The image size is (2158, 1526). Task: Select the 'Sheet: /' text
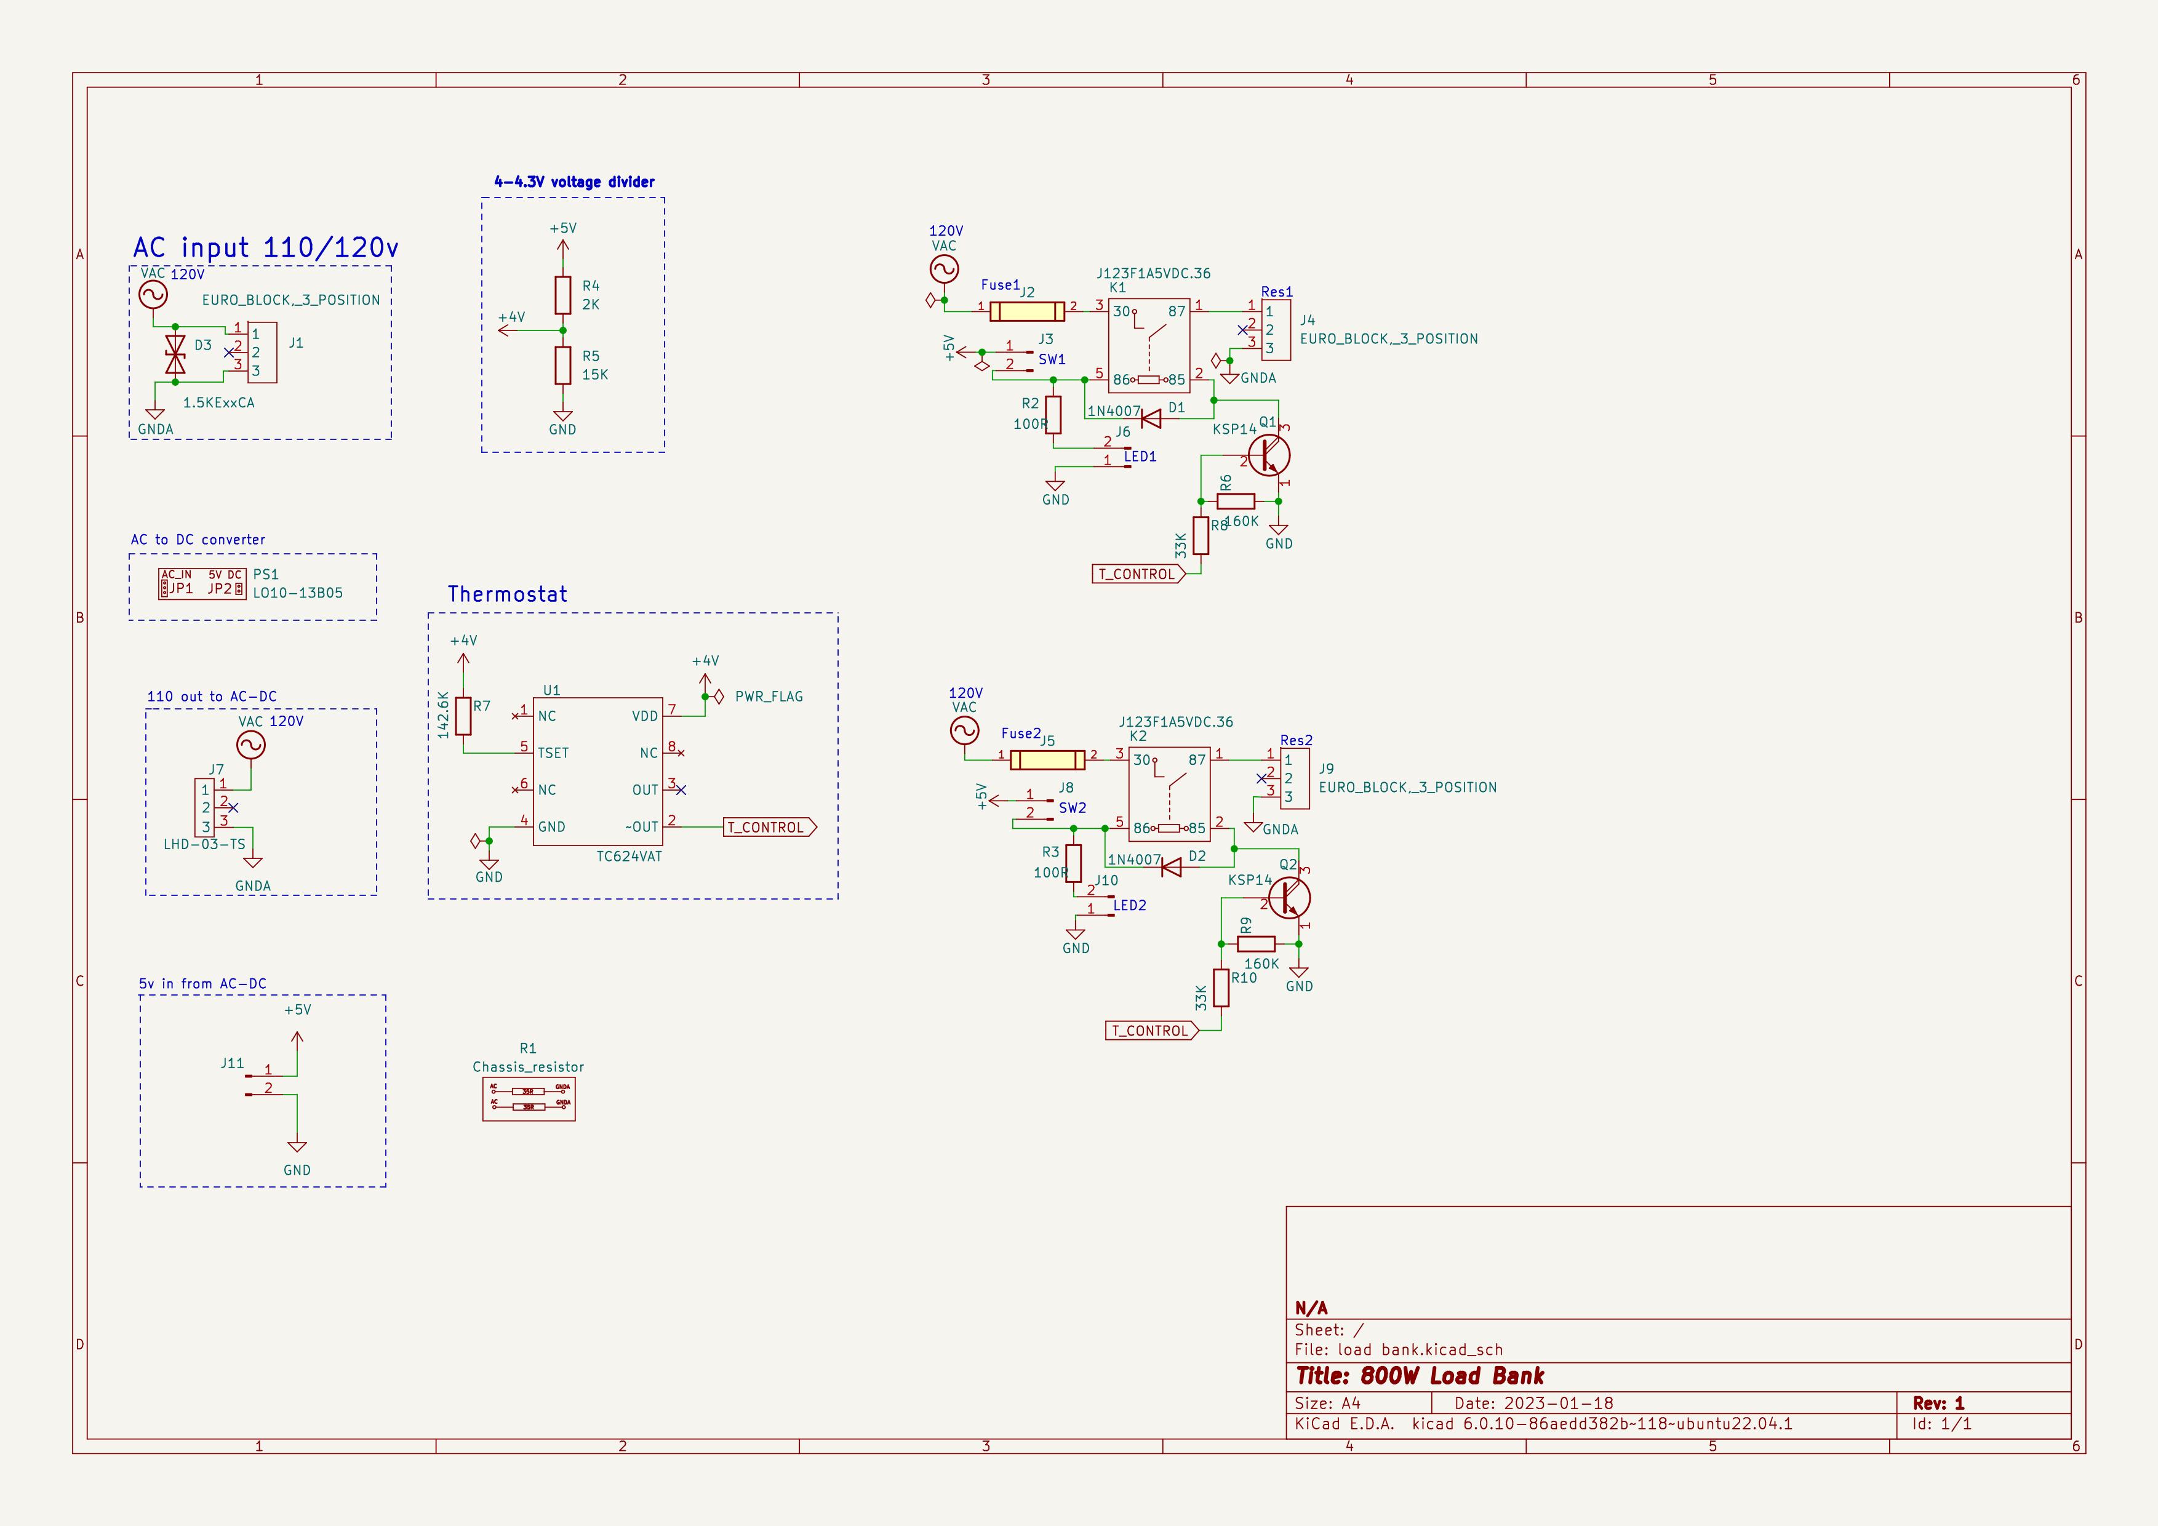(1329, 1330)
